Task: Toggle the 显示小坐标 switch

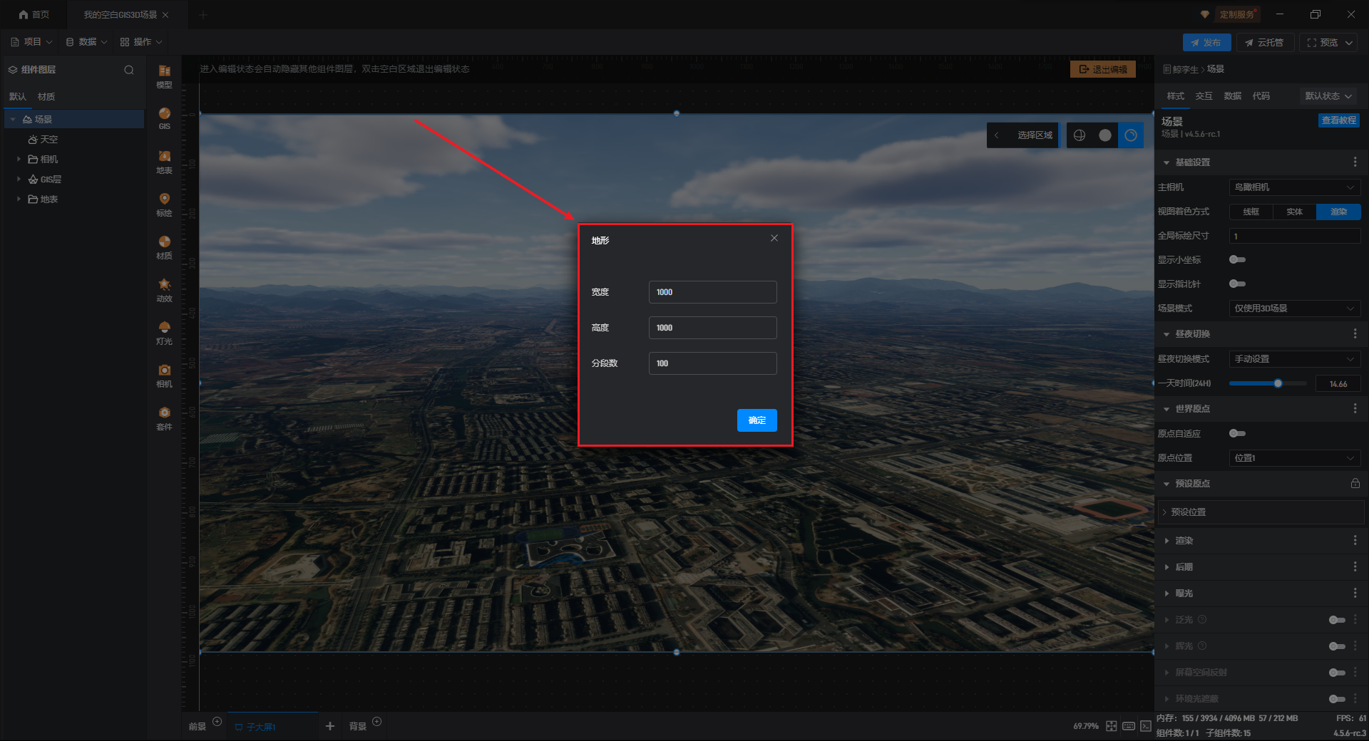Action: coord(1237,260)
